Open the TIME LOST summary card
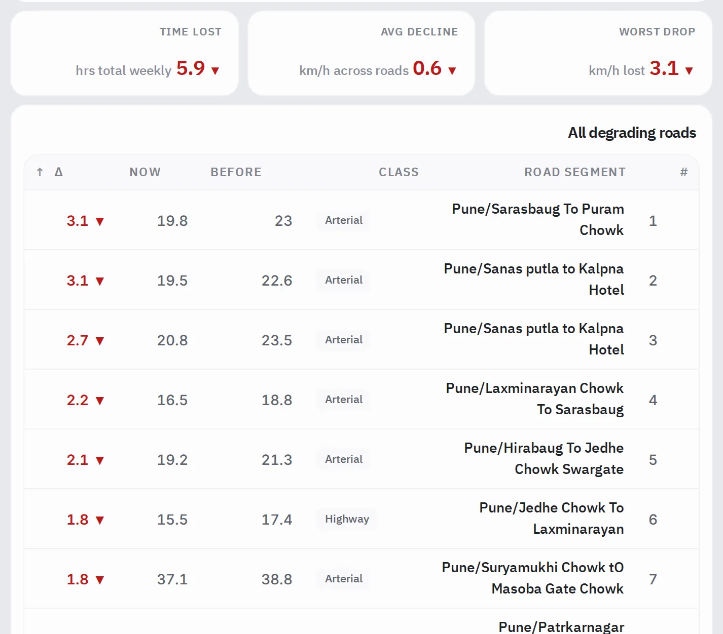 (125, 53)
